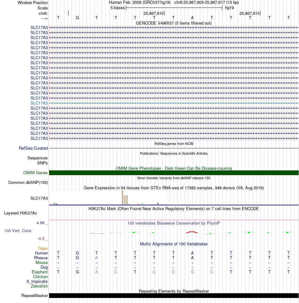Click the Human species label
299x303 pixels.
point(41,253)
